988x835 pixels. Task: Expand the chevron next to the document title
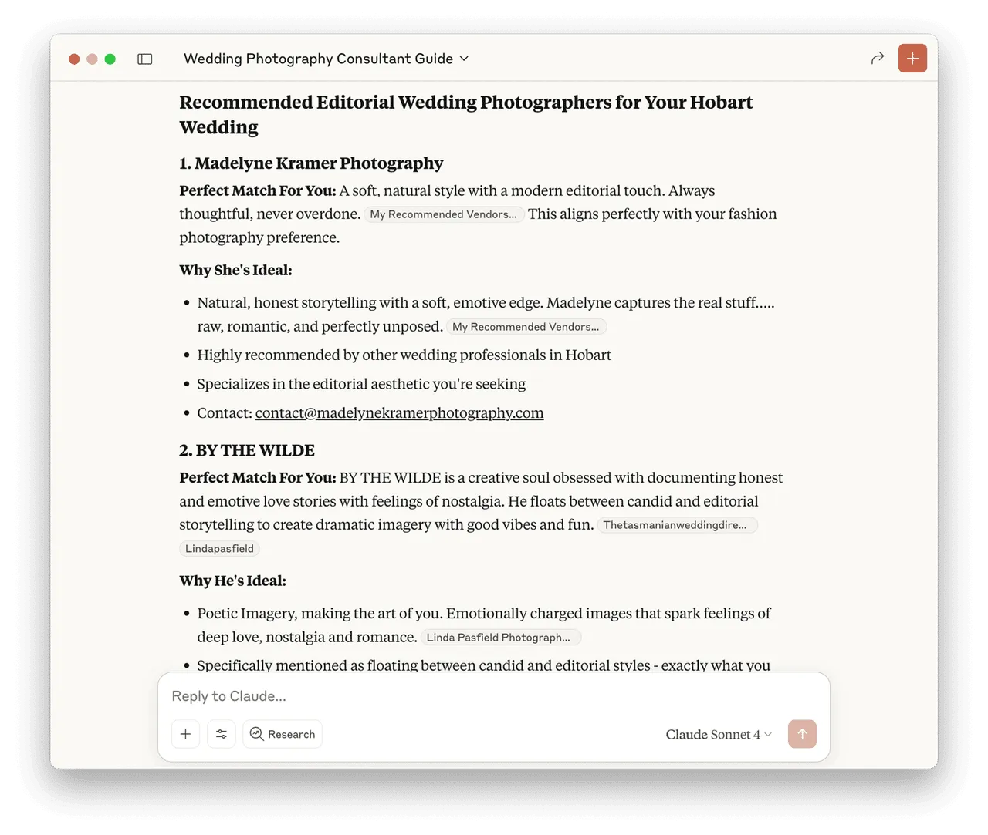(463, 58)
